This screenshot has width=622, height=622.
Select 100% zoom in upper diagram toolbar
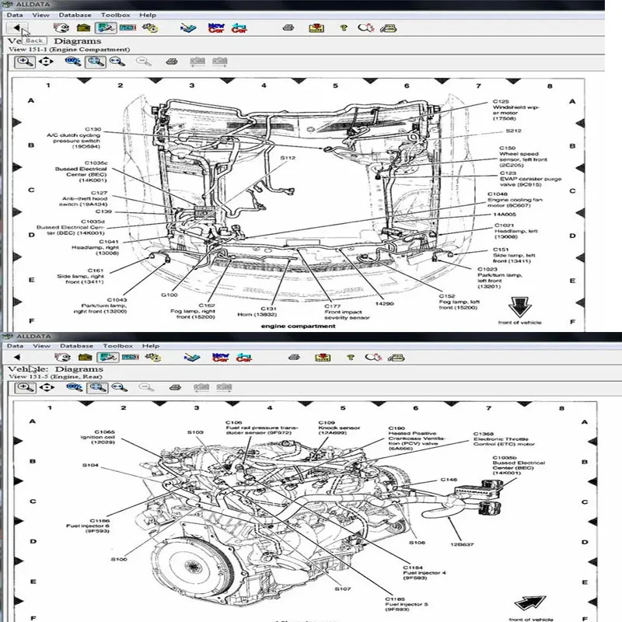(x=73, y=62)
